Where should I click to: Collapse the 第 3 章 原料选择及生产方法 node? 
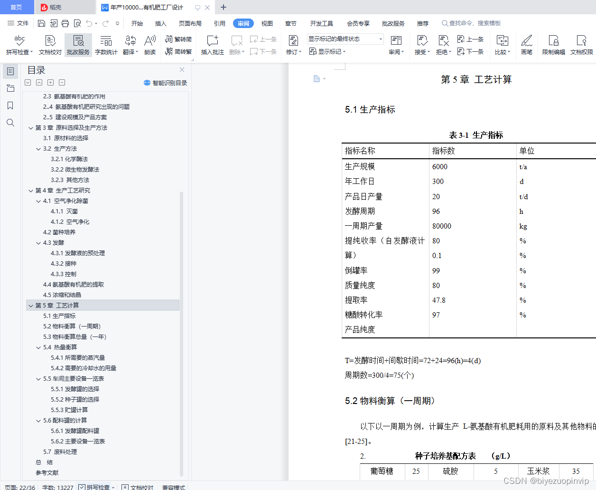tap(31, 128)
